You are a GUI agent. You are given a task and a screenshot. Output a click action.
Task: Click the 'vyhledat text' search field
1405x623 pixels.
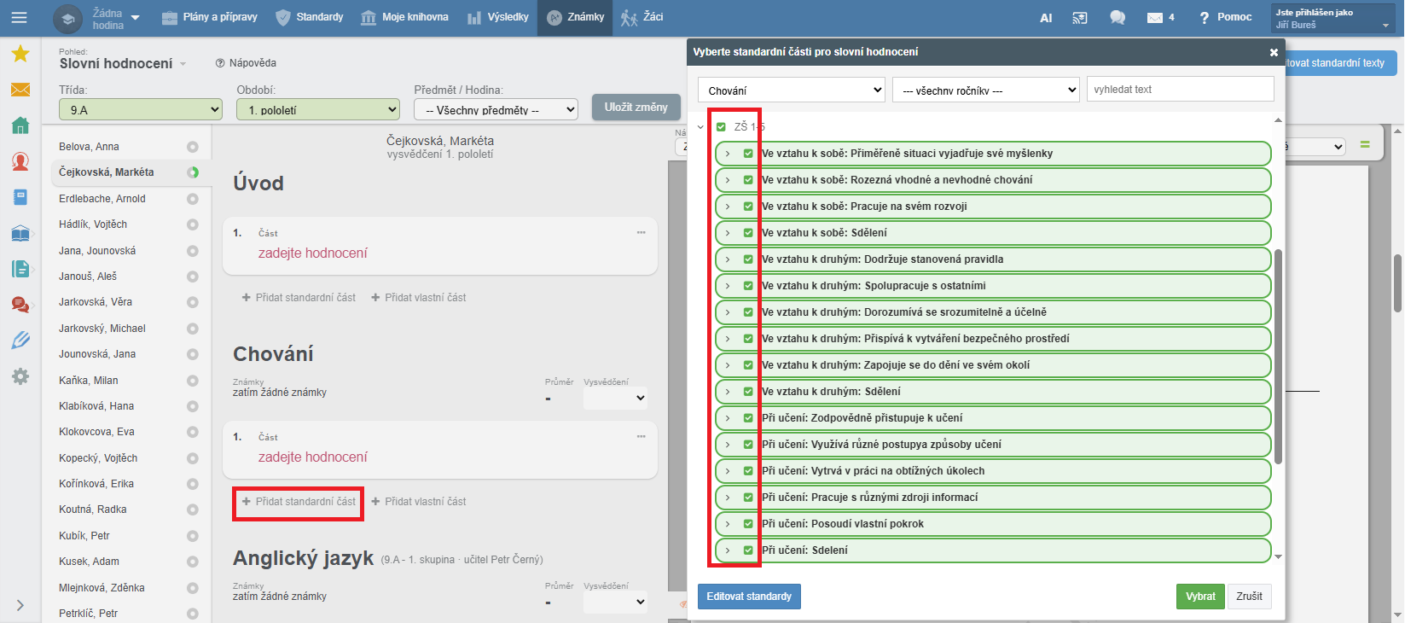coord(1180,90)
